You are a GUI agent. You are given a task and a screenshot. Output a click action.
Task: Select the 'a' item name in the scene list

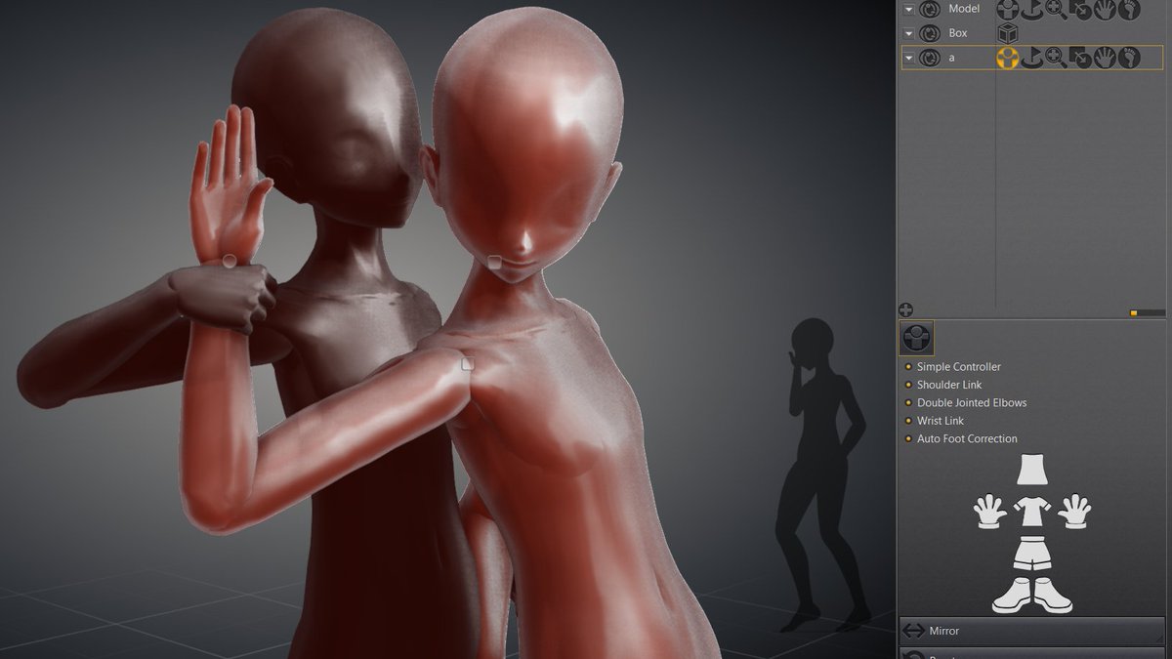click(952, 58)
